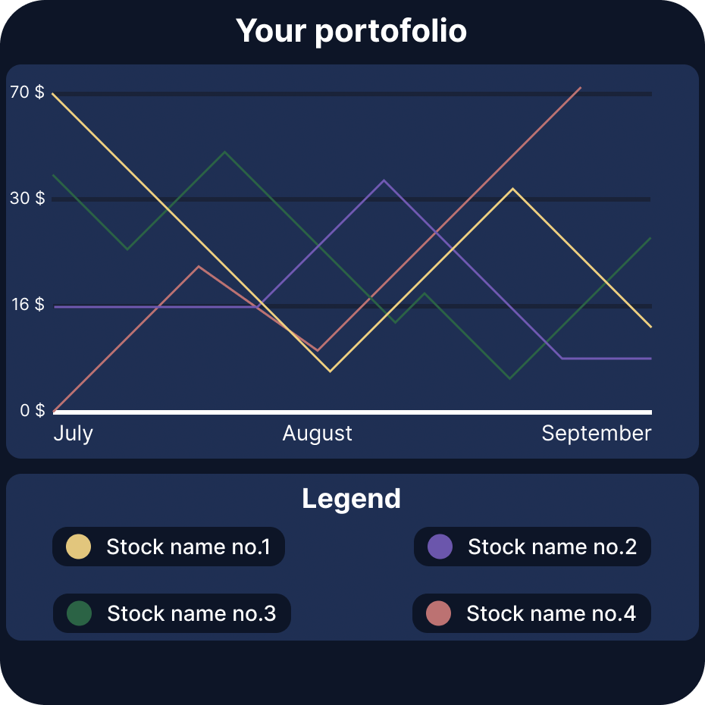Select the Stock name no.1 legend label
The width and height of the screenshot is (705, 705).
click(x=188, y=547)
